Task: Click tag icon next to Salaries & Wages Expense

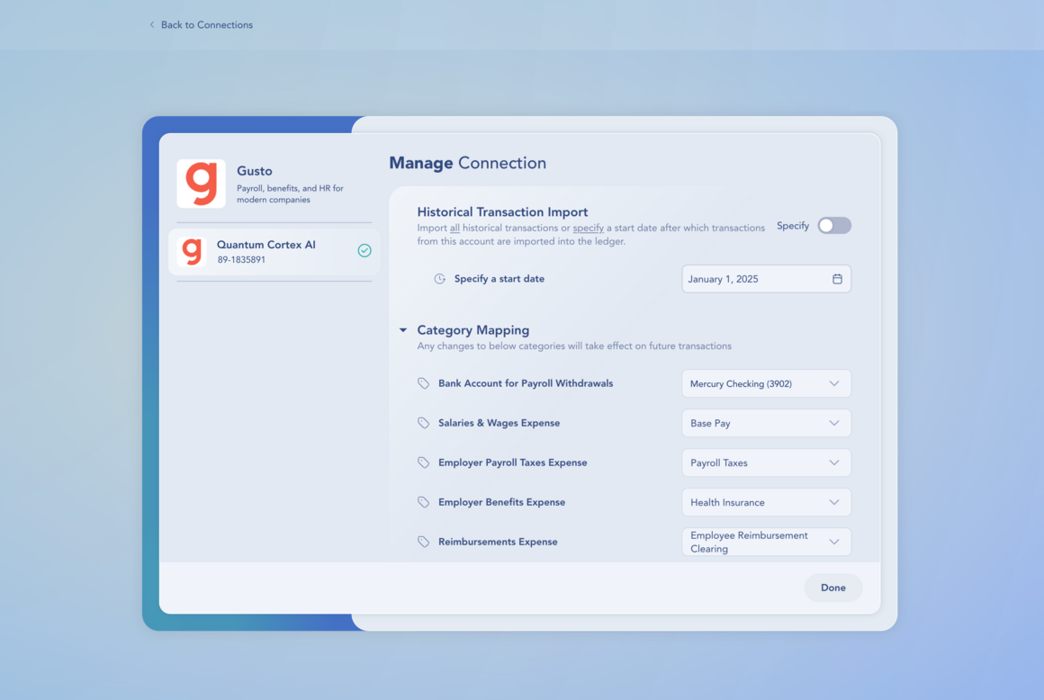Action: click(x=424, y=423)
